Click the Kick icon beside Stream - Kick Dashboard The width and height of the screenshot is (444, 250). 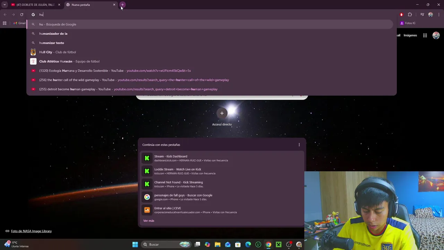coord(147,158)
